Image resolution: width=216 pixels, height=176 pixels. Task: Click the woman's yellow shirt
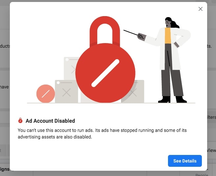[168, 36]
